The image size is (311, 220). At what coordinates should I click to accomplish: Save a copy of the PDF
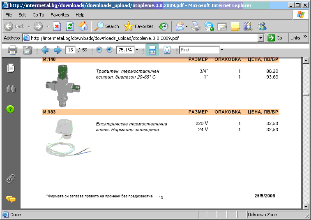click(28, 50)
